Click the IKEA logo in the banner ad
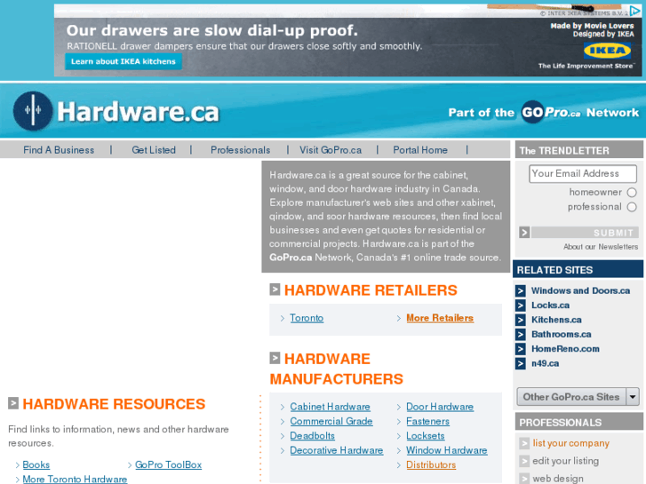This screenshot has width=646, height=484. (x=607, y=51)
